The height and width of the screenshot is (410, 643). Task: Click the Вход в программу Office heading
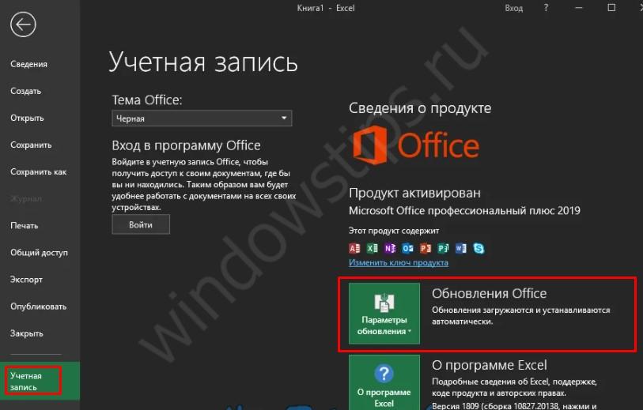(186, 146)
